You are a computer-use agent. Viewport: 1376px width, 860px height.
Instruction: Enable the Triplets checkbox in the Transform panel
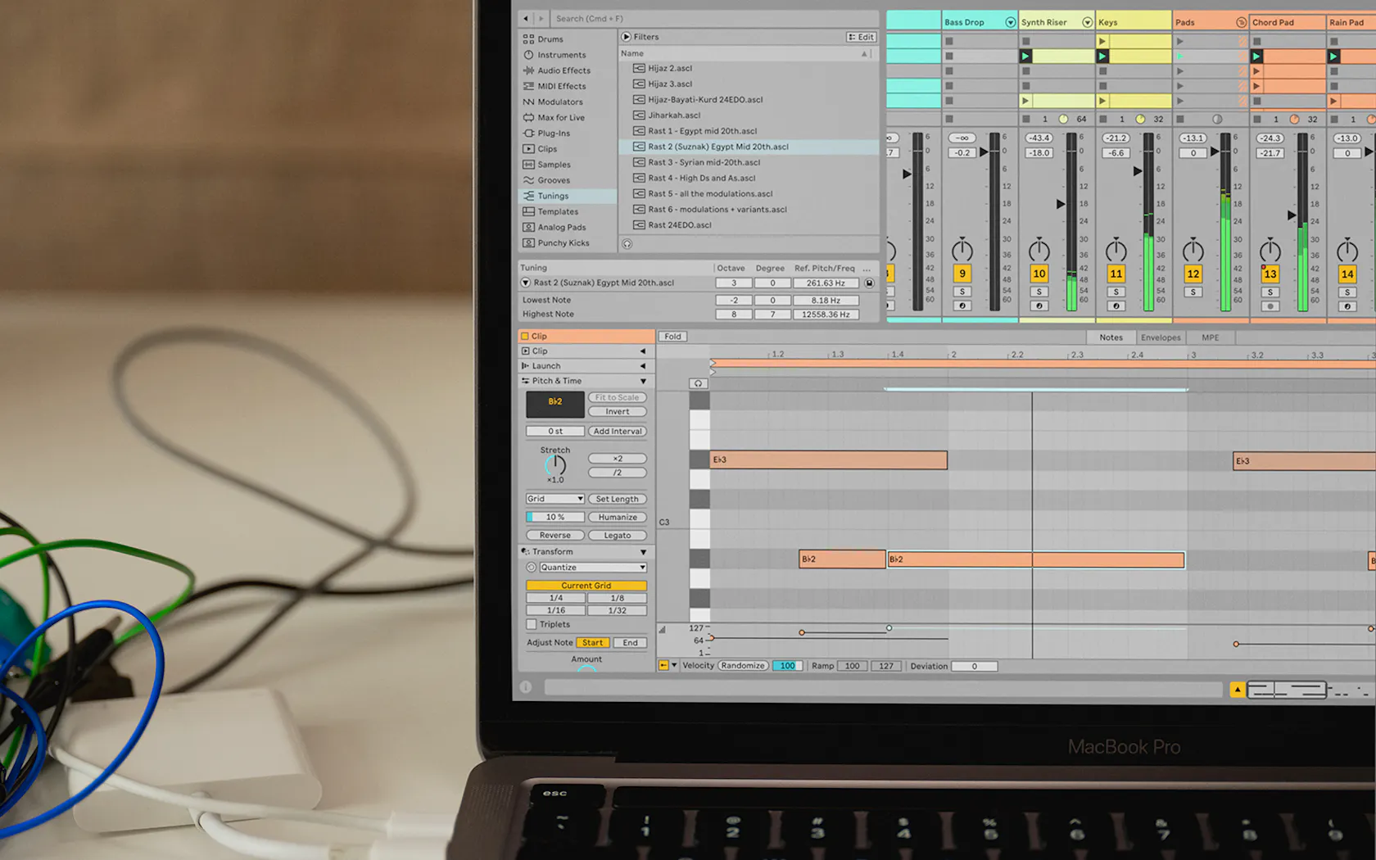tap(532, 623)
